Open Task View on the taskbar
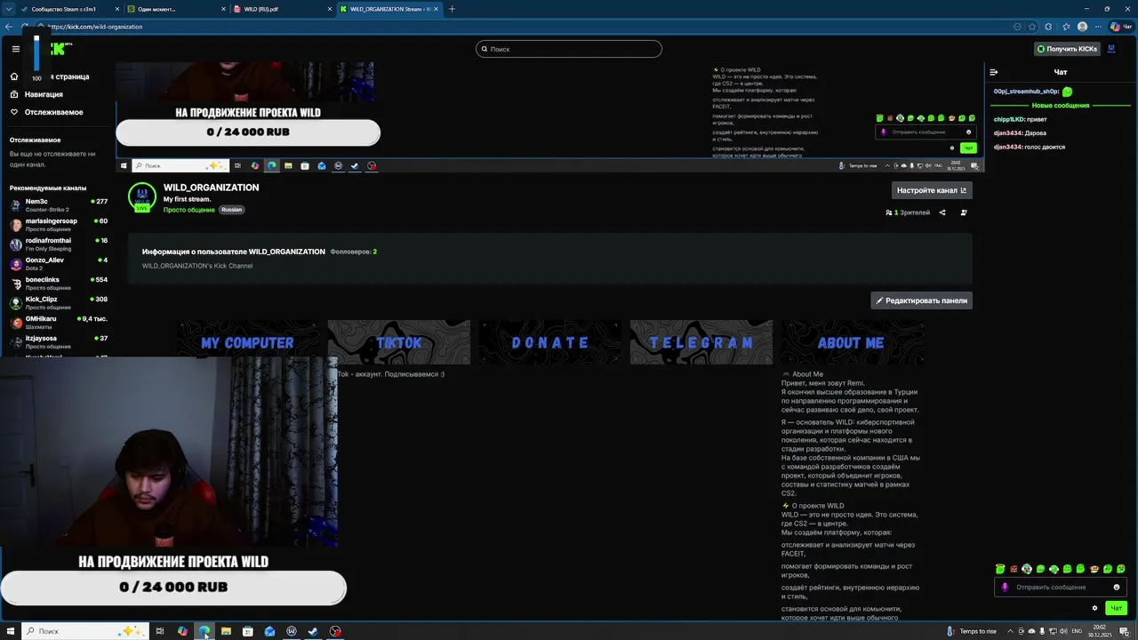This screenshot has width=1138, height=640. pyautogui.click(x=160, y=631)
